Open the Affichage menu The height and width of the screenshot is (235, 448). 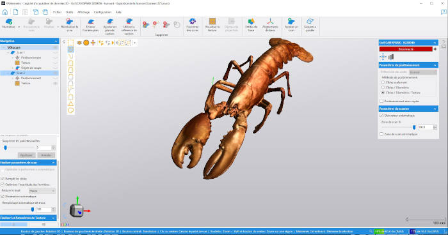[x=83, y=12]
